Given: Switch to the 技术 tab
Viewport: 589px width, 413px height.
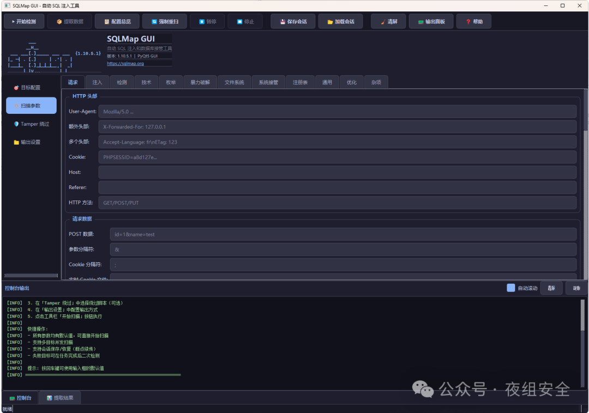Looking at the screenshot, I should tap(147, 82).
